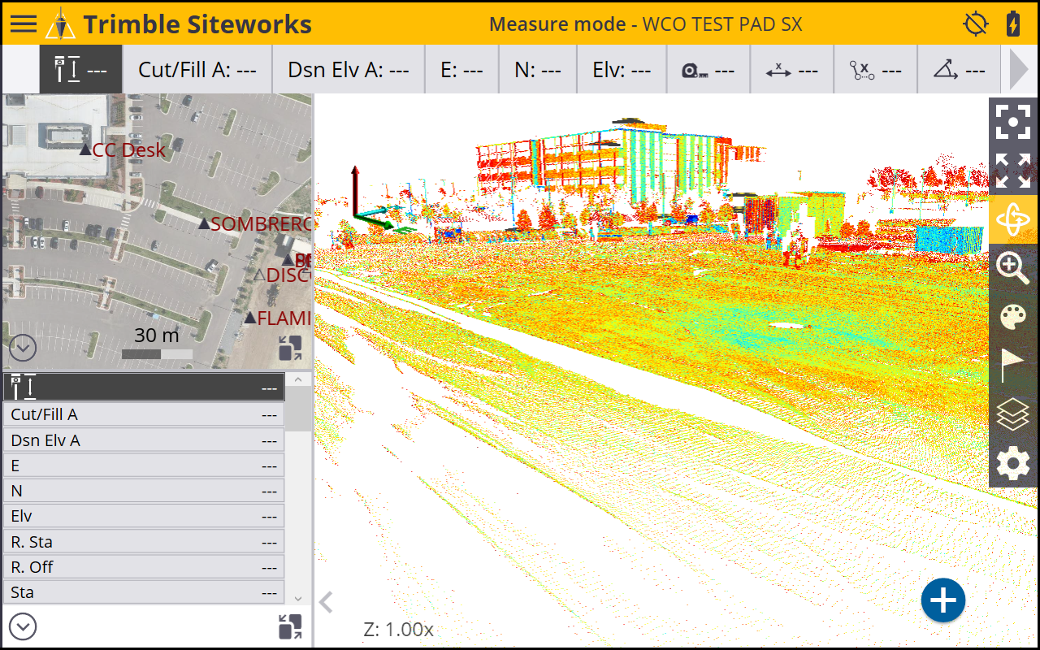Select the Cut/Fill A list row
The image size is (1040, 650).
click(144, 414)
